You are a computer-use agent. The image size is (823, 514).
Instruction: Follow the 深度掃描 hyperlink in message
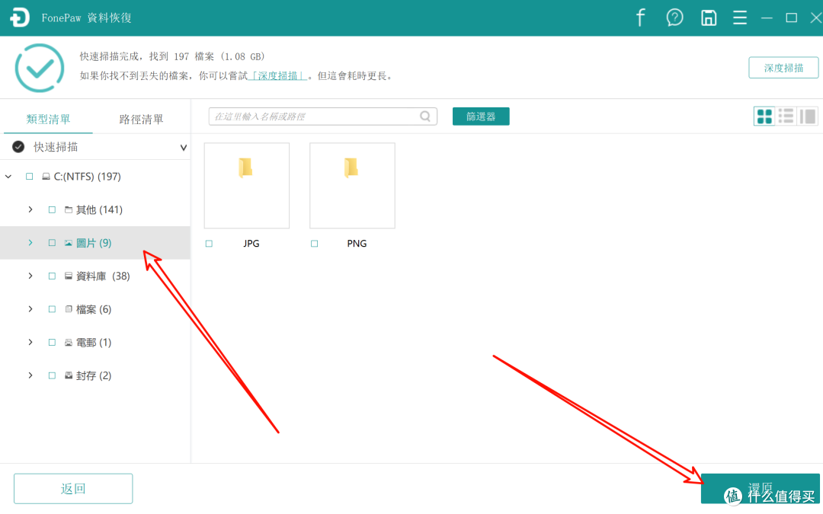click(x=277, y=76)
